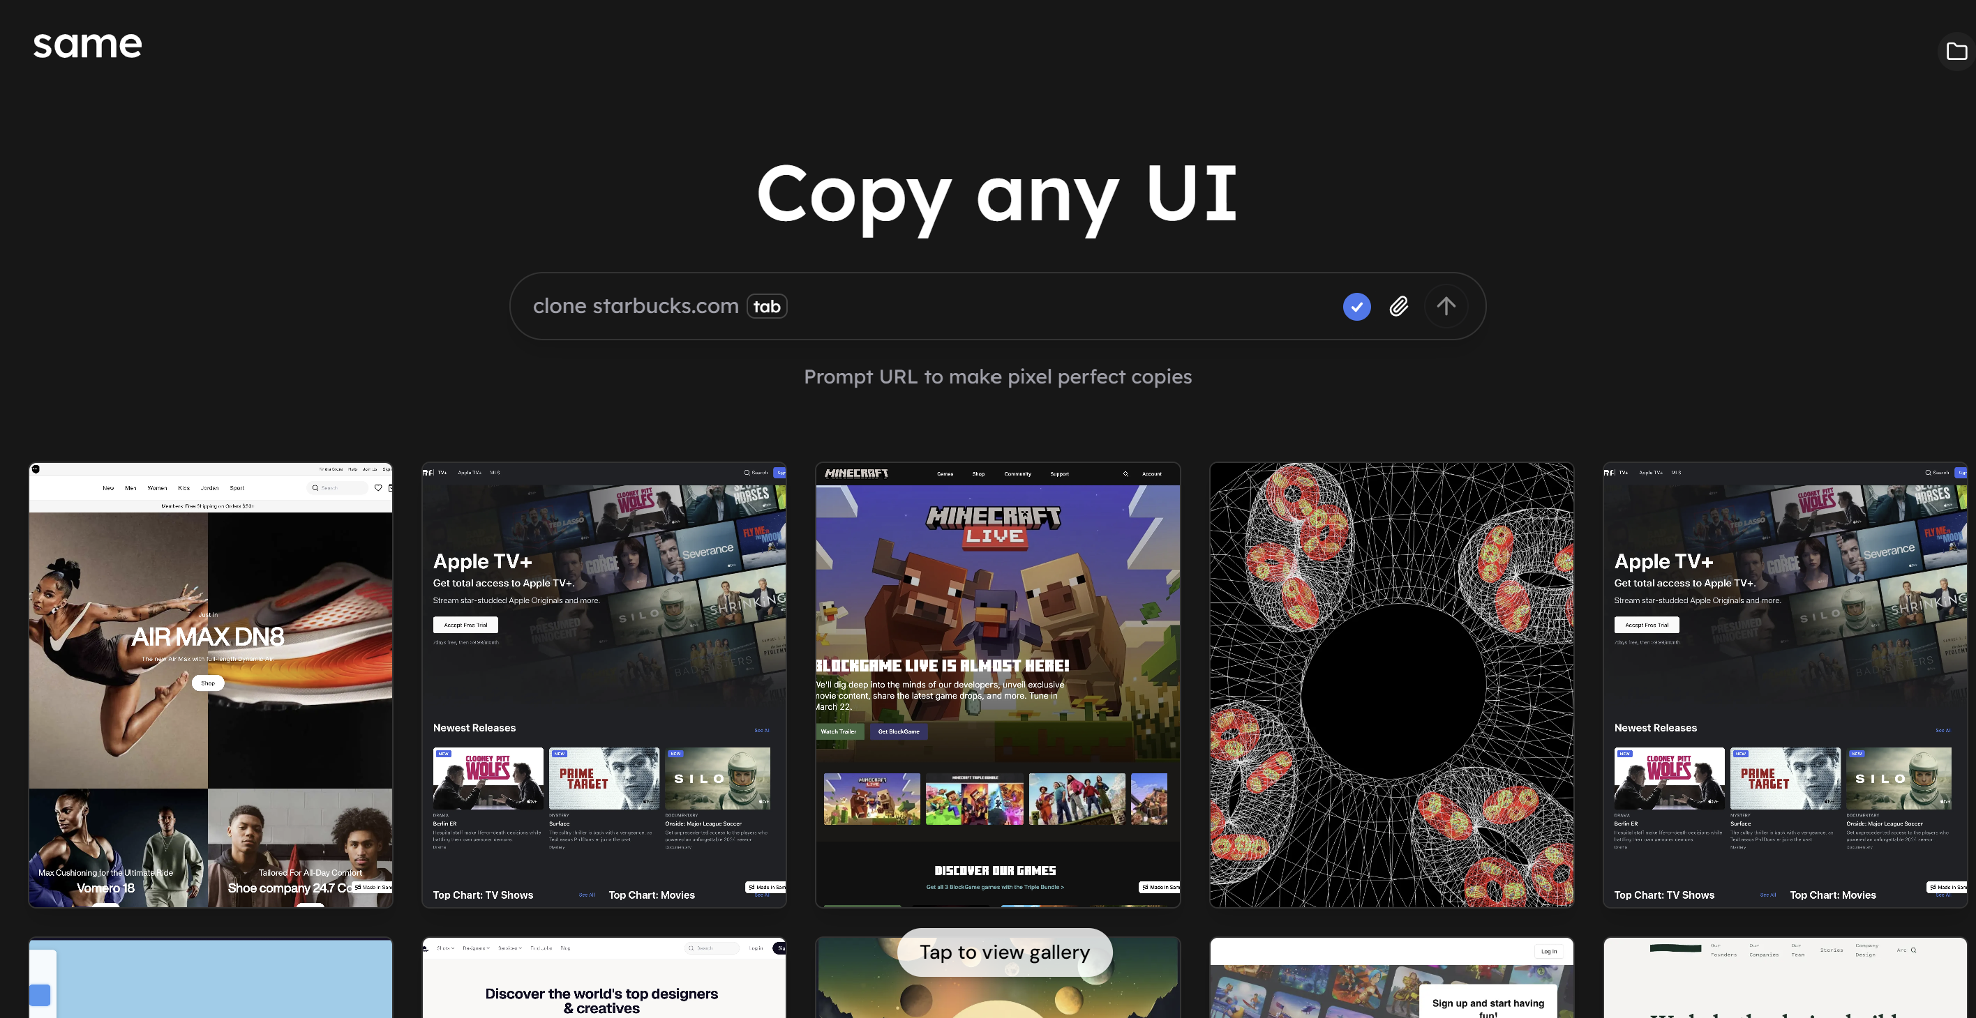The image size is (1976, 1018).
Task: Click Find a Store in the Nike preview
Action: click(x=331, y=469)
